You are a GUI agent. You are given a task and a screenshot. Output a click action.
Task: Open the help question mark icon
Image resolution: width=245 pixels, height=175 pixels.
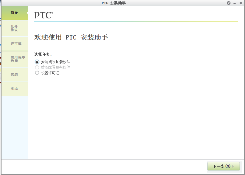pyautogui.click(x=229, y=3)
